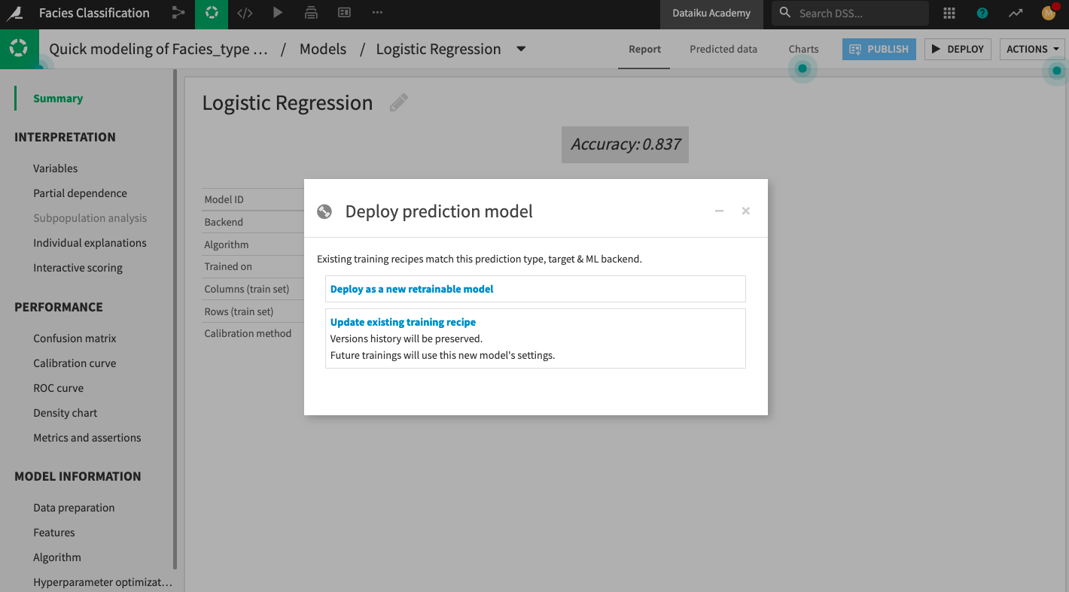Expand the Logistic Regression model dropdown
This screenshot has height=592, width=1069.
tap(520, 49)
